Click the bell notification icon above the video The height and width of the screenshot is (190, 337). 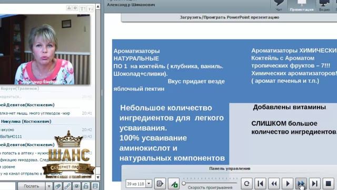[69, 8]
